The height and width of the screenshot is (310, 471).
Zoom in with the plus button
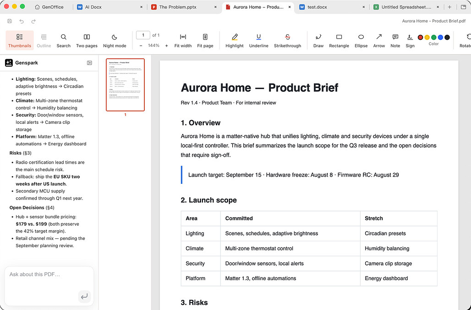click(x=166, y=46)
